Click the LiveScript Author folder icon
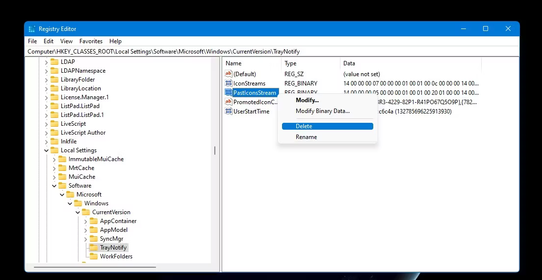Viewport: 542px width, 280px height. coord(54,133)
